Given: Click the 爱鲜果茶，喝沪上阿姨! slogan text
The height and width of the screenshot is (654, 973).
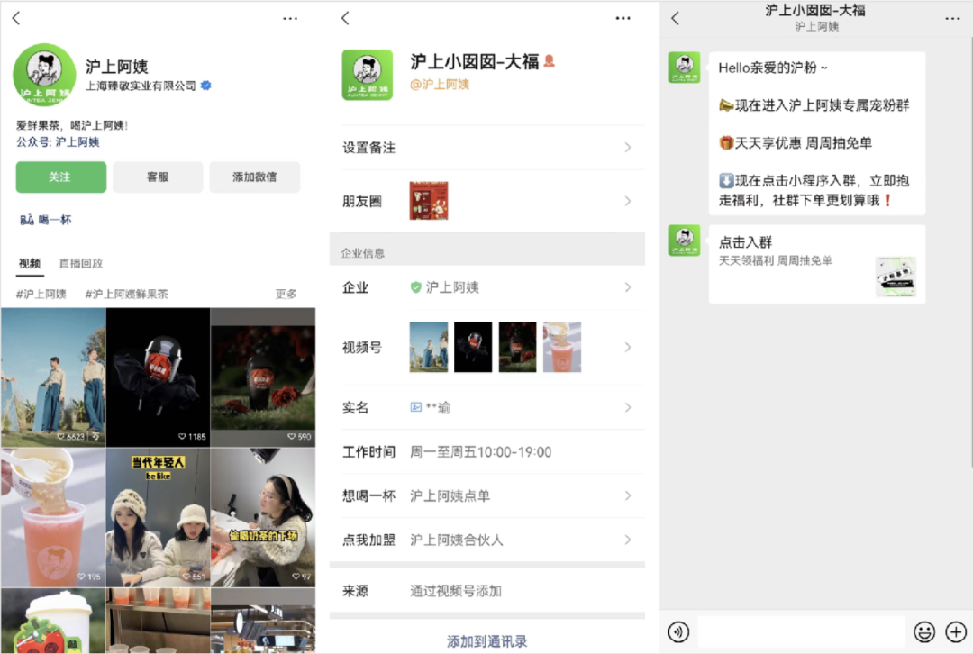Looking at the screenshot, I should click(x=72, y=125).
